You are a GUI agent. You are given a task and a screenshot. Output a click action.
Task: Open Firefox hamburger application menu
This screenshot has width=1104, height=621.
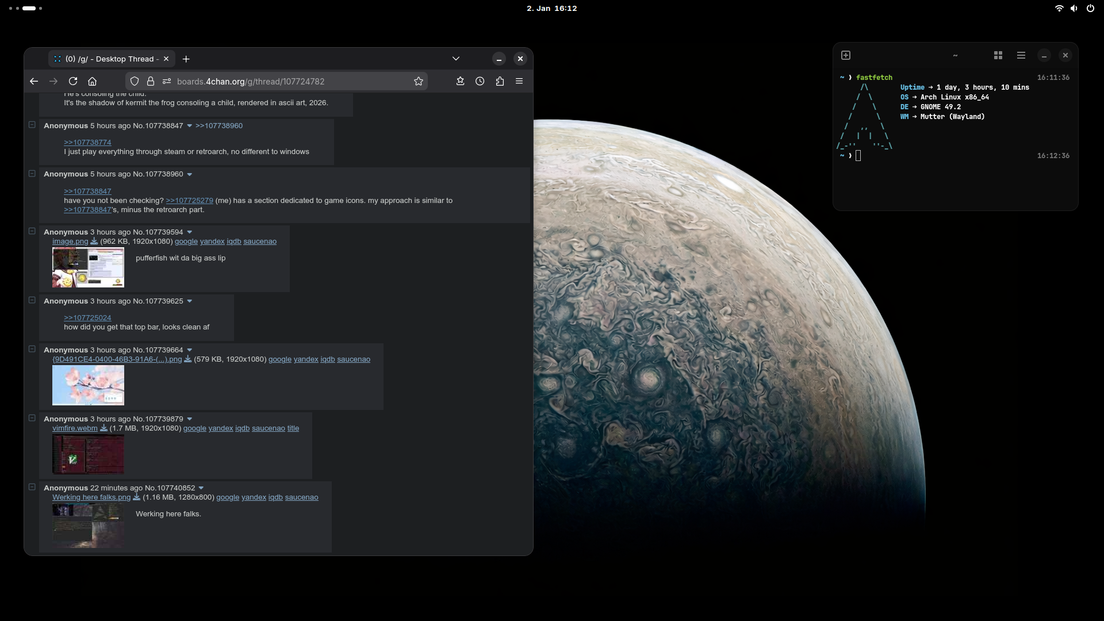[519, 81]
